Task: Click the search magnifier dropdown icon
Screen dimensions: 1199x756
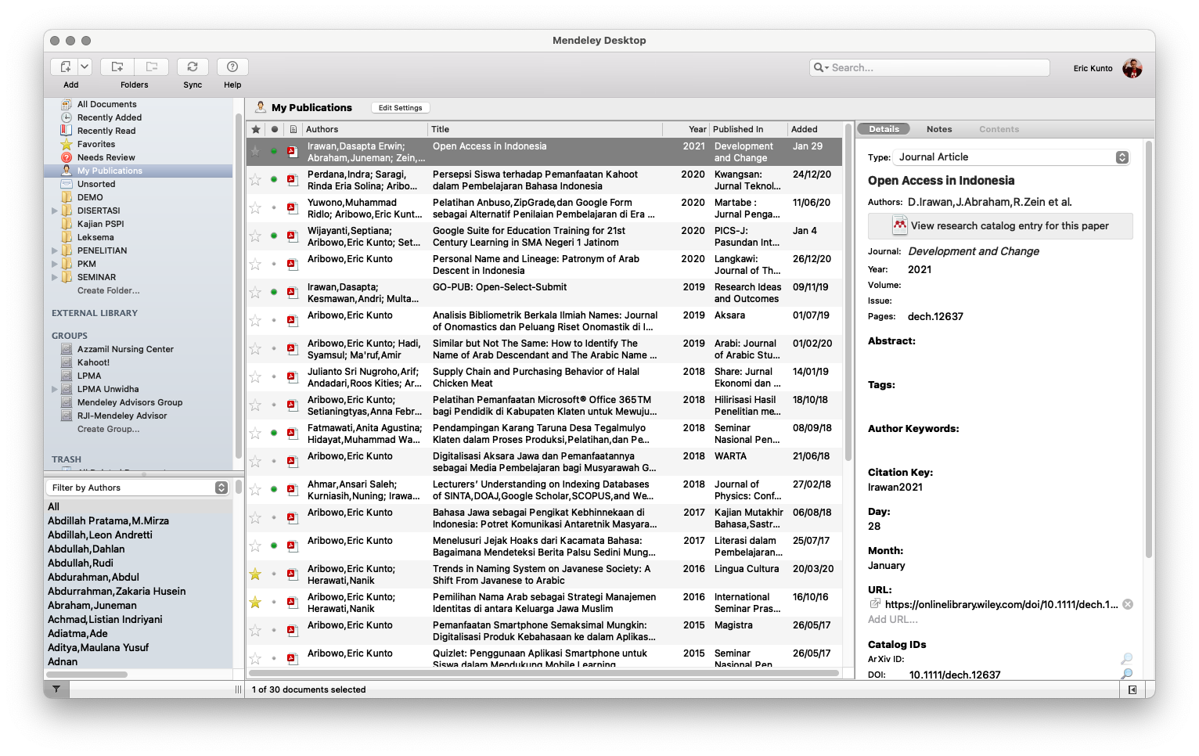Action: click(x=821, y=68)
